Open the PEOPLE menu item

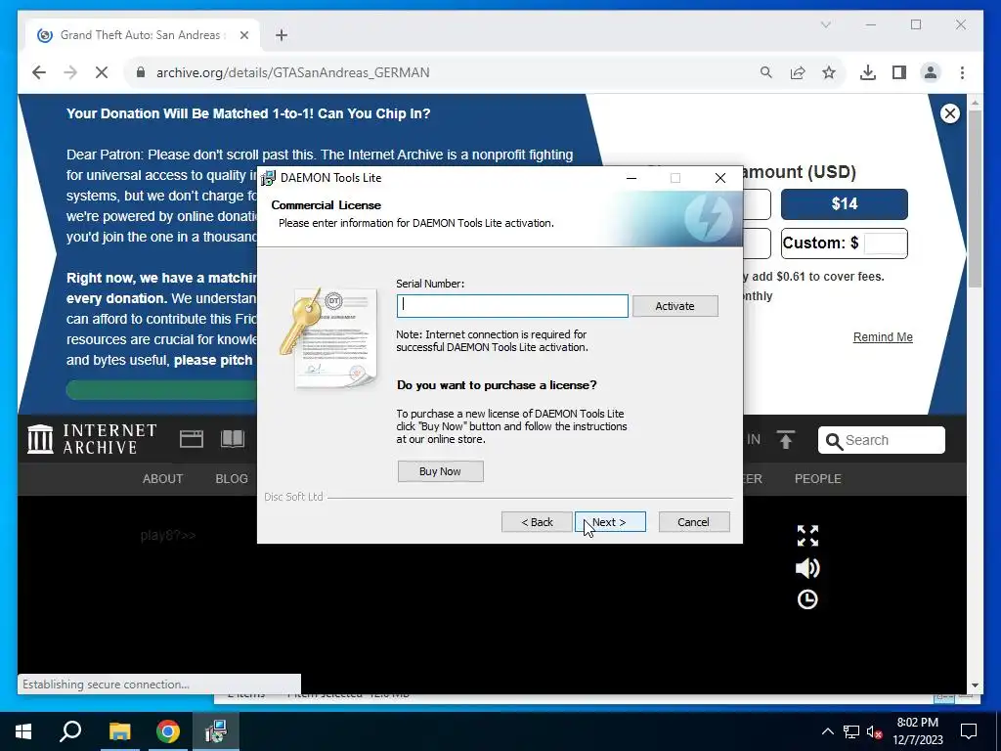coord(818,479)
